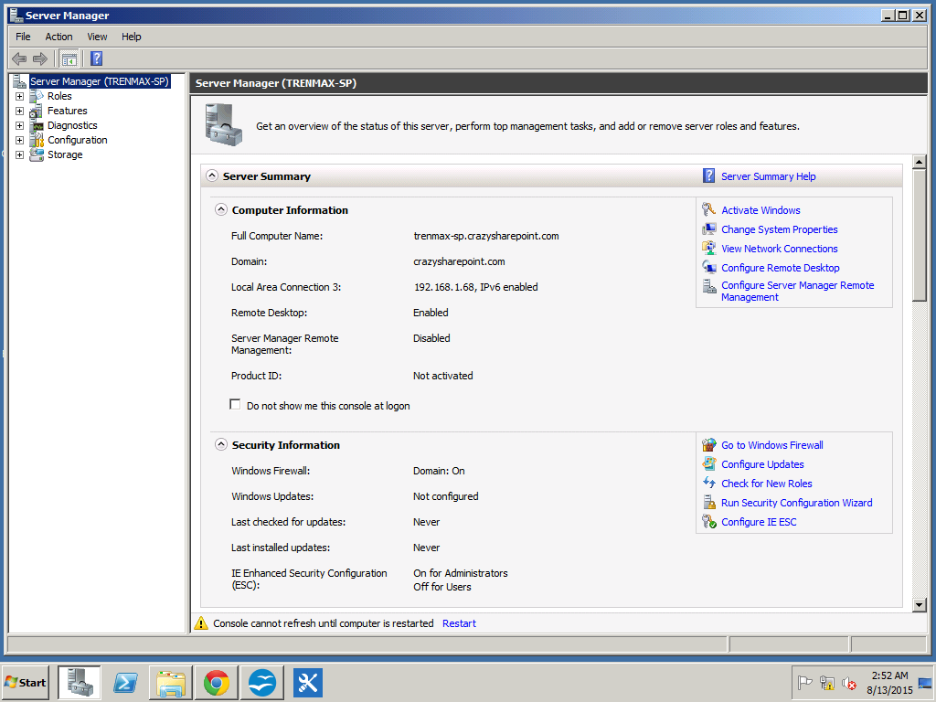Click Run Security Configuration Wizard link
The image size is (936, 702).
point(796,503)
